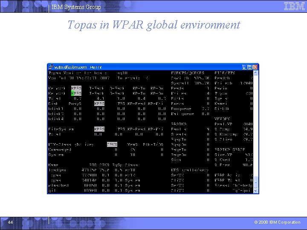The height and width of the screenshot is (230, 307).
Task: Click the 'Size,MB' paging space label
Action: [223, 155]
